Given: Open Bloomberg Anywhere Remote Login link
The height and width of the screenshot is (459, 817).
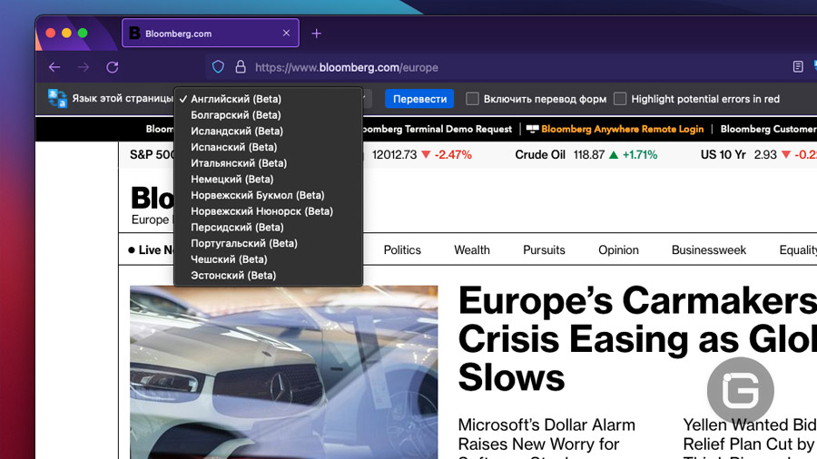Looking at the screenshot, I should click(622, 129).
